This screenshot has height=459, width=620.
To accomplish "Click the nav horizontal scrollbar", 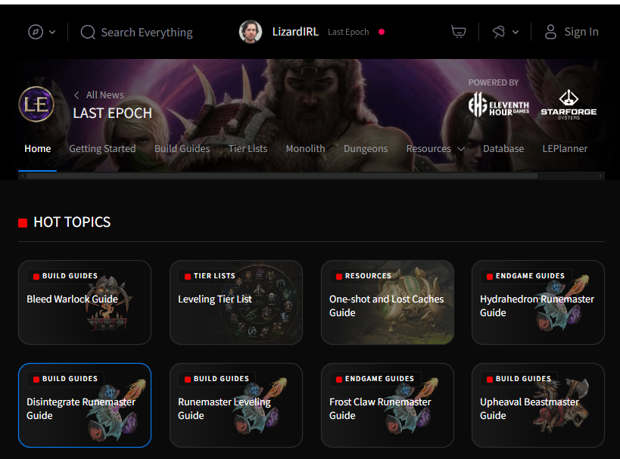I will click(282, 175).
